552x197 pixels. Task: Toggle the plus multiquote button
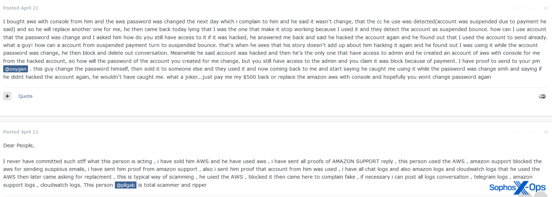[7, 96]
